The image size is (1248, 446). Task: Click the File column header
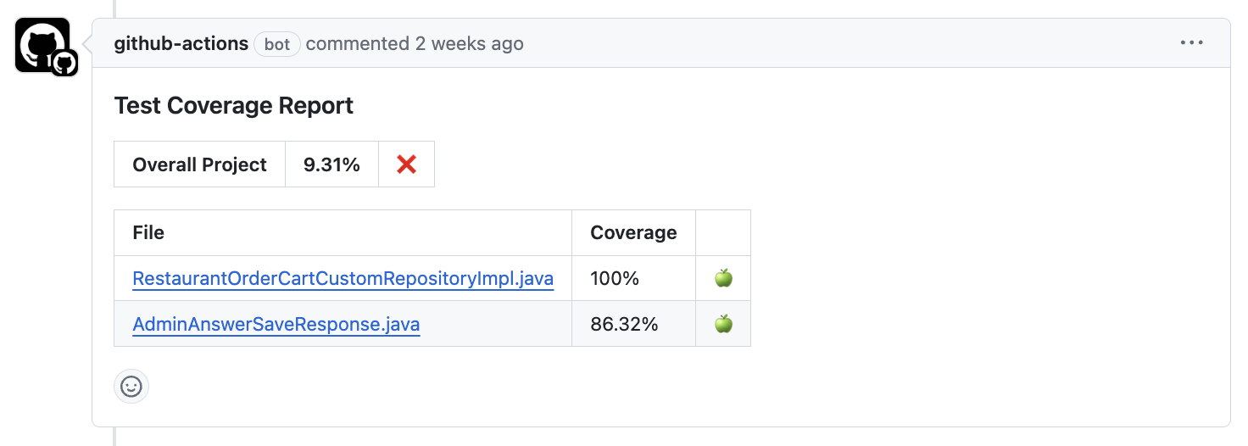pyautogui.click(x=148, y=232)
